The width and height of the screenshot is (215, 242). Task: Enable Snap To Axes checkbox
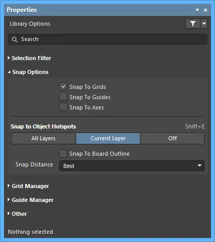[x=63, y=107]
